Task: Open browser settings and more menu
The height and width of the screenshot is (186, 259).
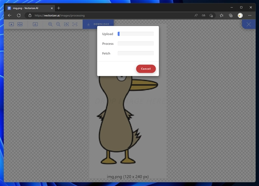Action: pos(250,15)
